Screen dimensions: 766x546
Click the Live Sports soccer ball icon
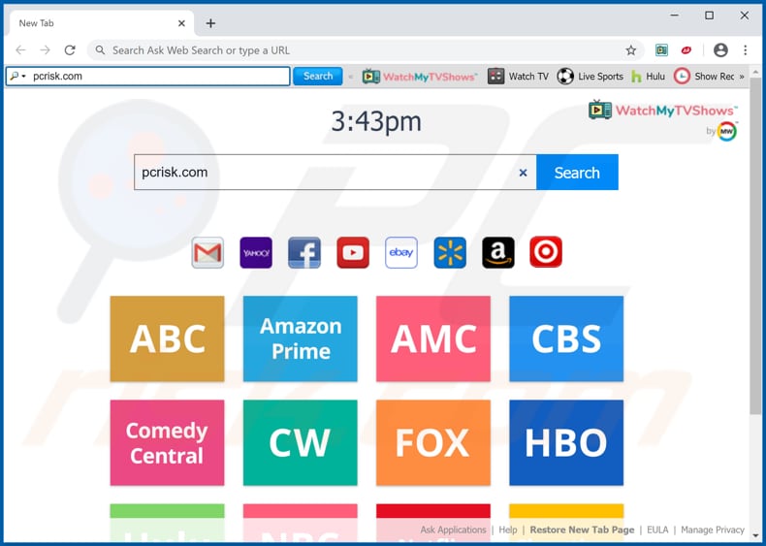[565, 77]
